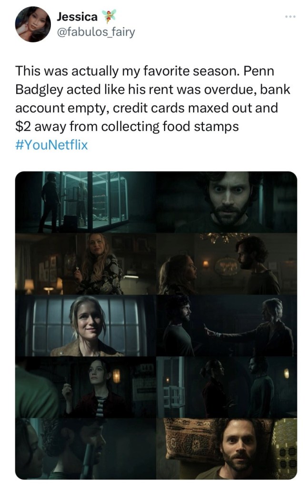
Task: Click the 'acted like his rent was overdue' line
Action: 153,90
